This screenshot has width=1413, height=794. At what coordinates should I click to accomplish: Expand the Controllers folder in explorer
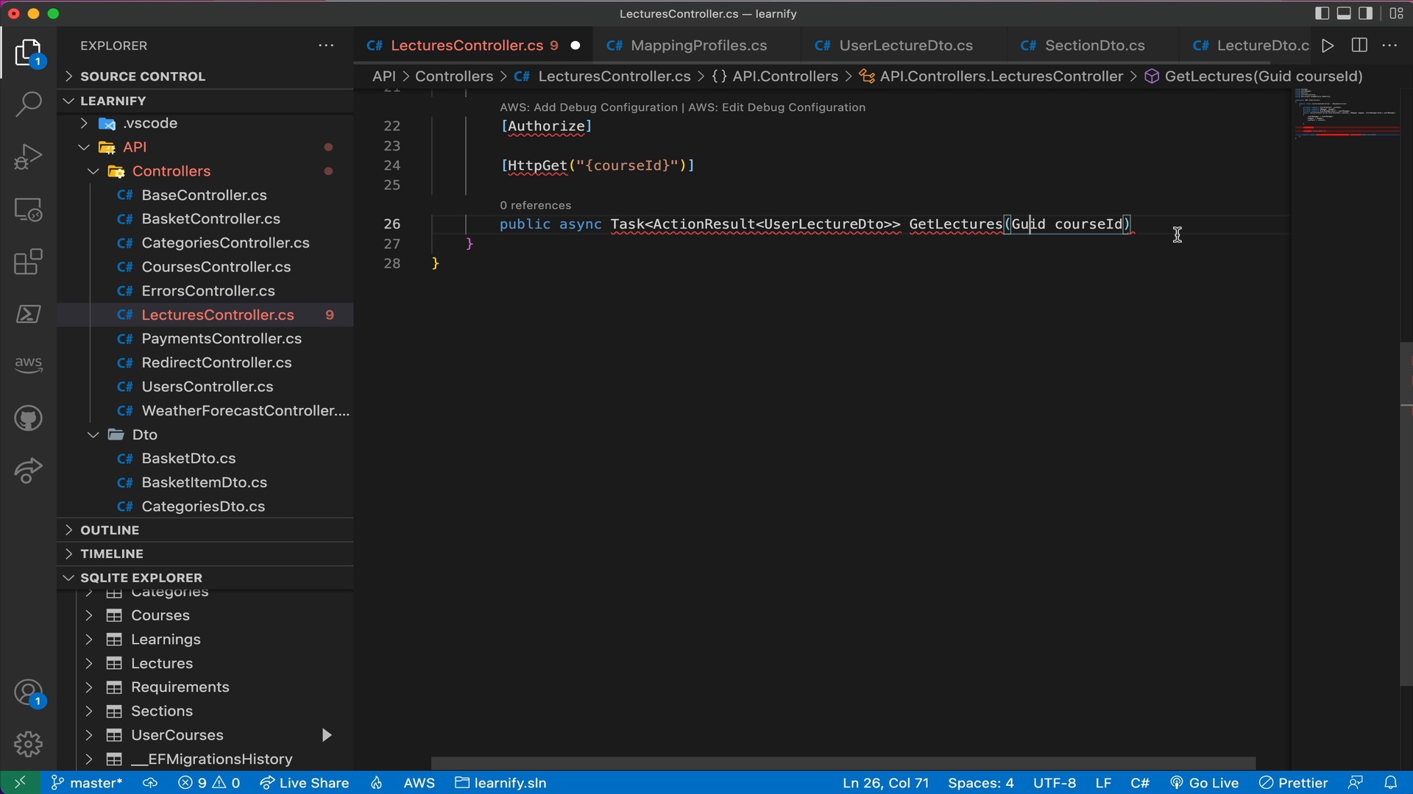(93, 173)
